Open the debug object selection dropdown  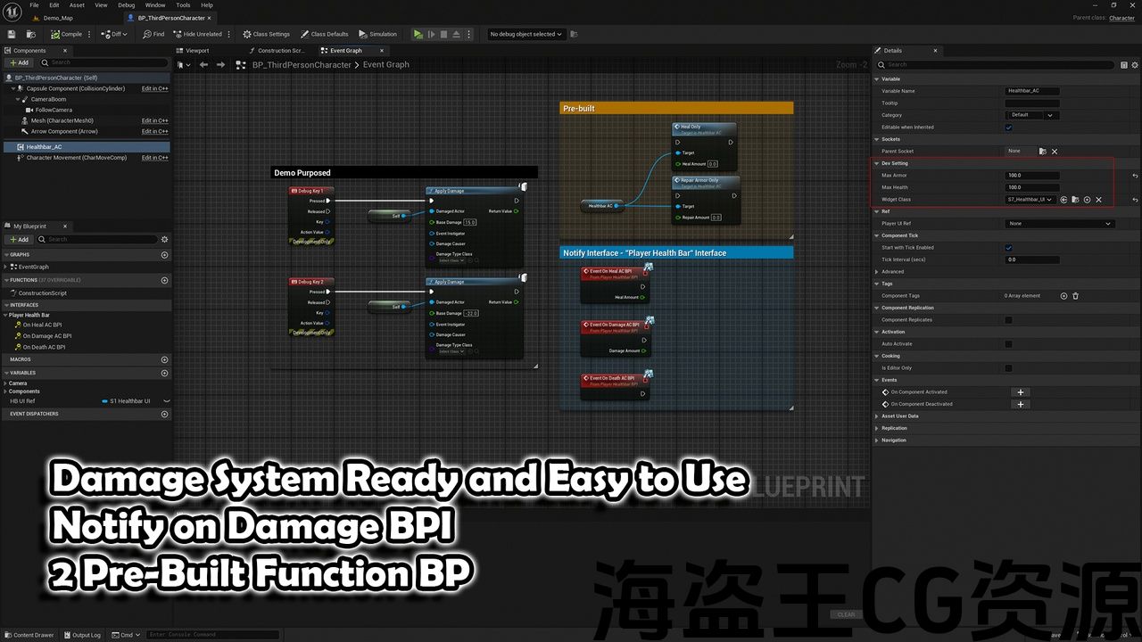click(525, 34)
